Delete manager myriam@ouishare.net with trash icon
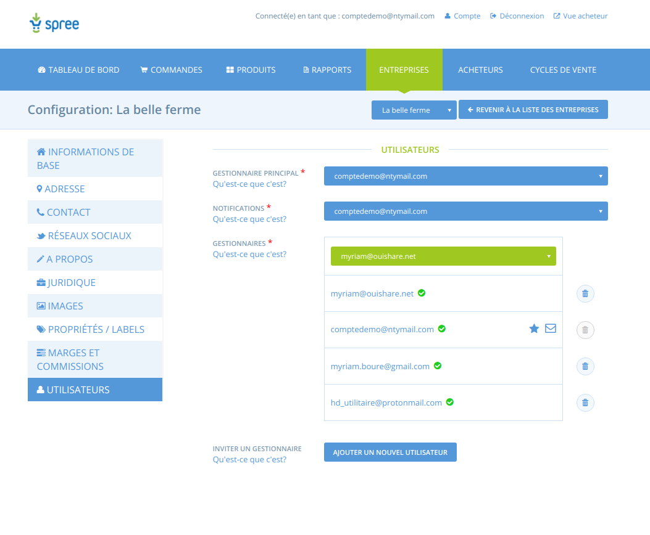The image size is (650, 535). [585, 294]
